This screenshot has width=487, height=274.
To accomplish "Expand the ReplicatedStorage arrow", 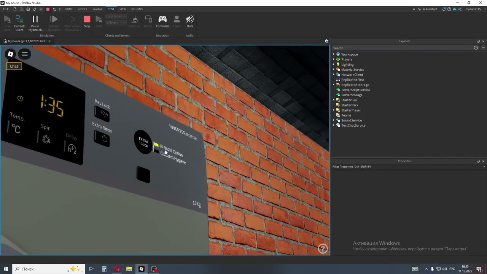I will pyautogui.click(x=334, y=85).
